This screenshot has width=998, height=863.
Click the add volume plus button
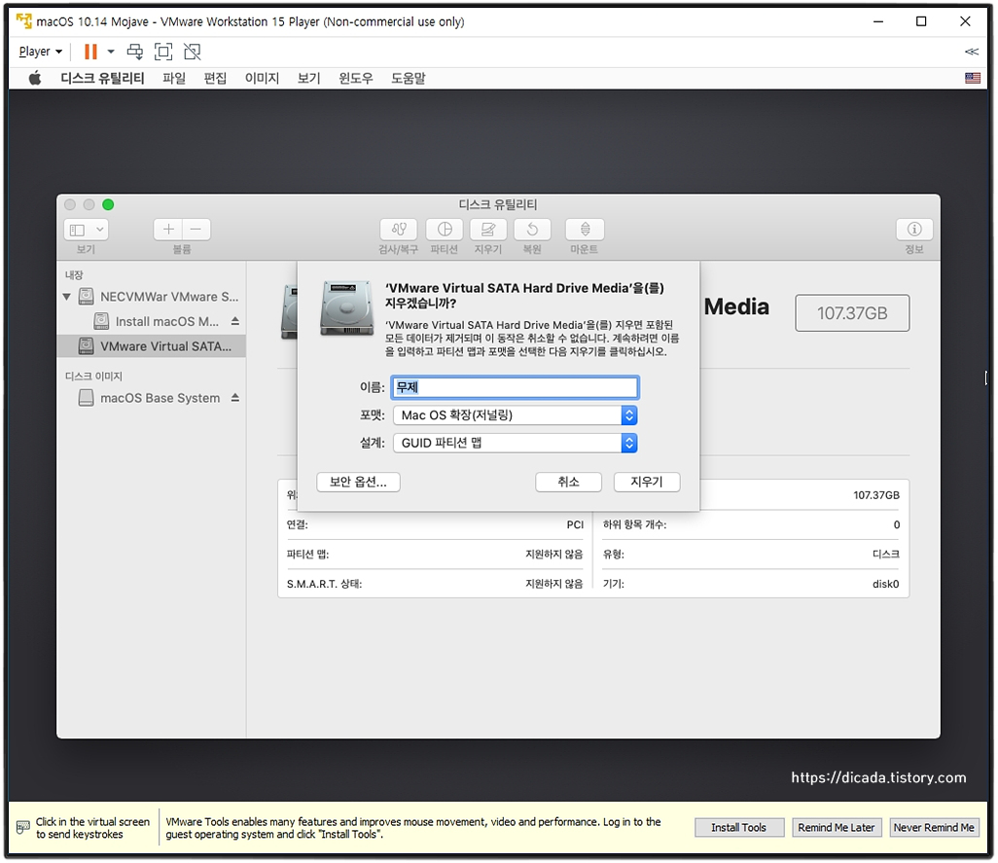click(168, 230)
